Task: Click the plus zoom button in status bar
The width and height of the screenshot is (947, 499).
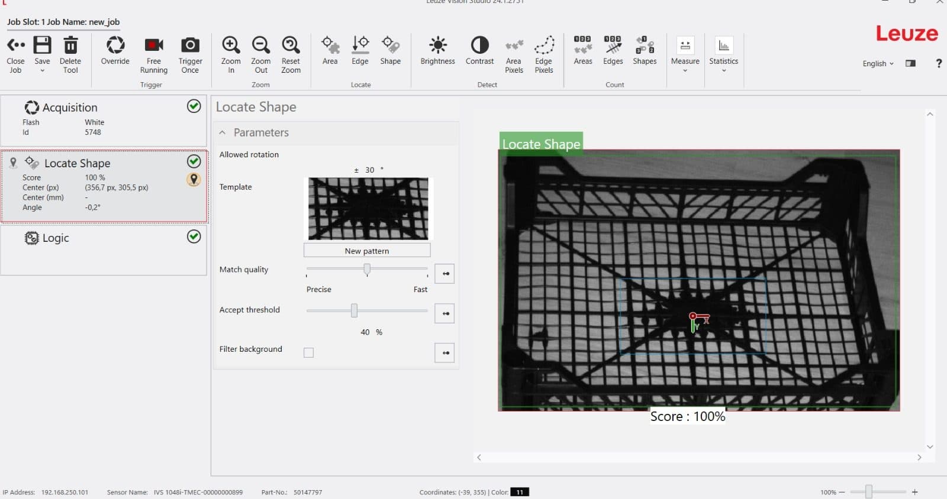Action: [x=914, y=492]
